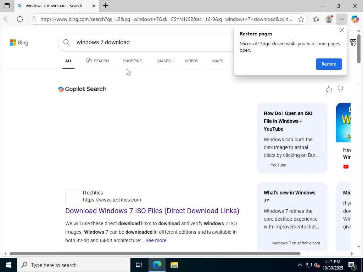Open the network status tray icon
This screenshot has height=272, width=363.
(309, 265)
